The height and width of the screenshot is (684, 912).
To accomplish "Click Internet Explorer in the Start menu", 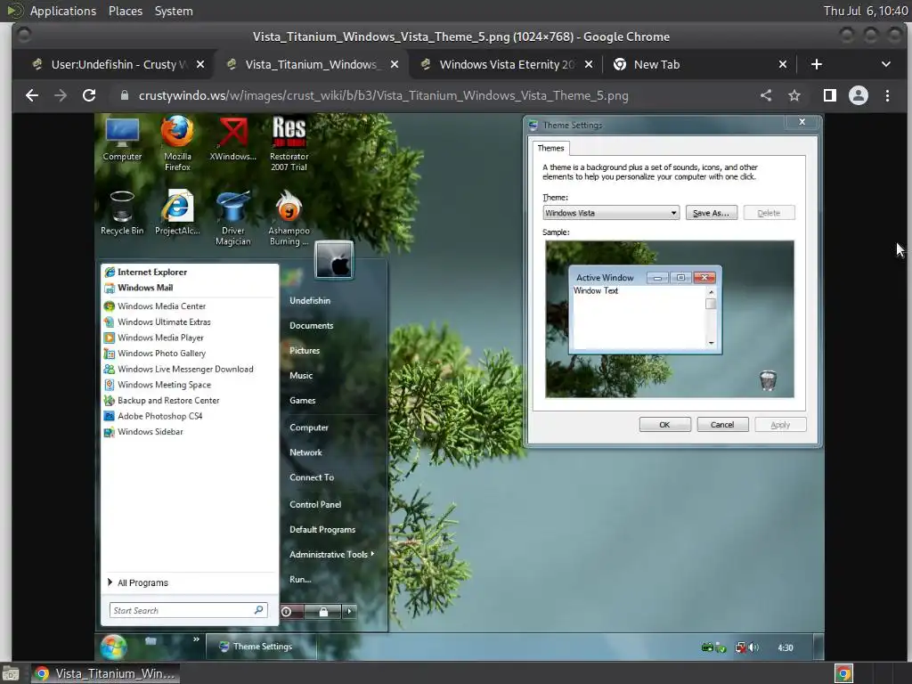I will 190,273.
